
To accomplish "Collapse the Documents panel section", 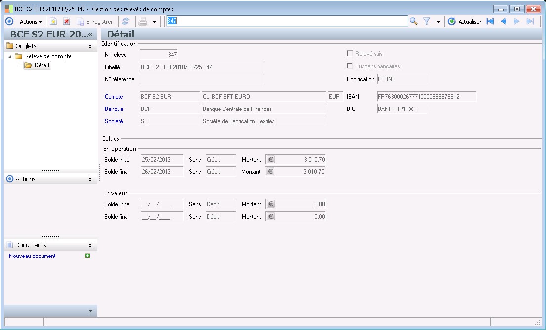I will (90, 245).
